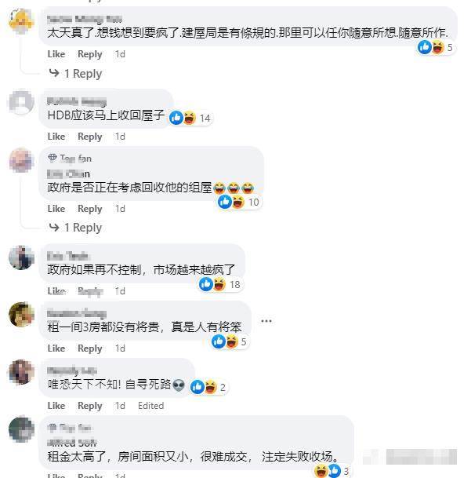Open the three-dot options menu beside 租一间3房 comment
The width and height of the screenshot is (471, 478).
tap(266, 321)
